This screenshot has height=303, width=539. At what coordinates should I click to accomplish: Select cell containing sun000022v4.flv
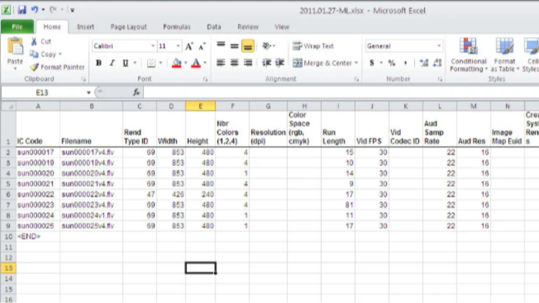(91, 195)
